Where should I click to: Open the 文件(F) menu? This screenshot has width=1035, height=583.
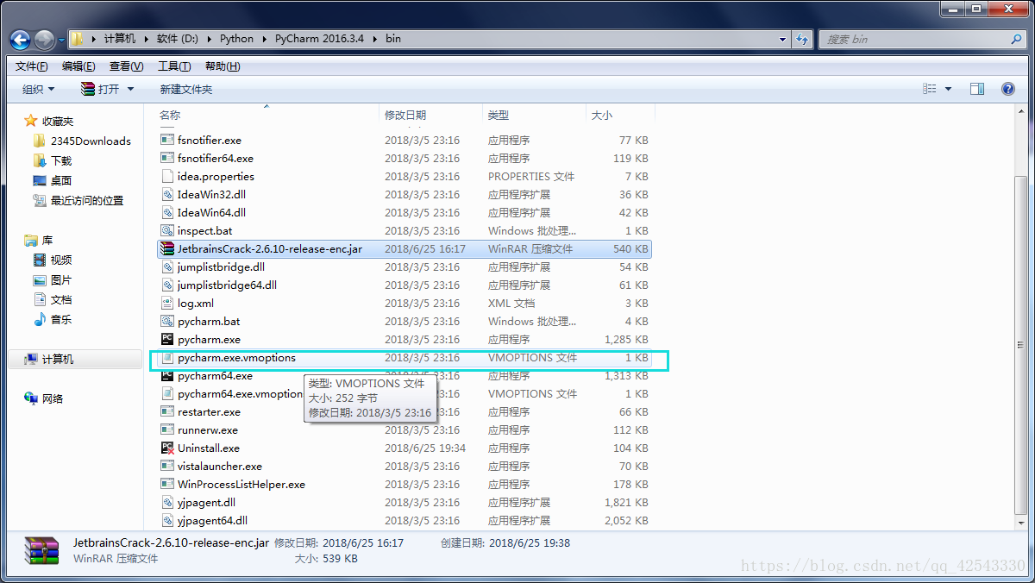pos(32,66)
